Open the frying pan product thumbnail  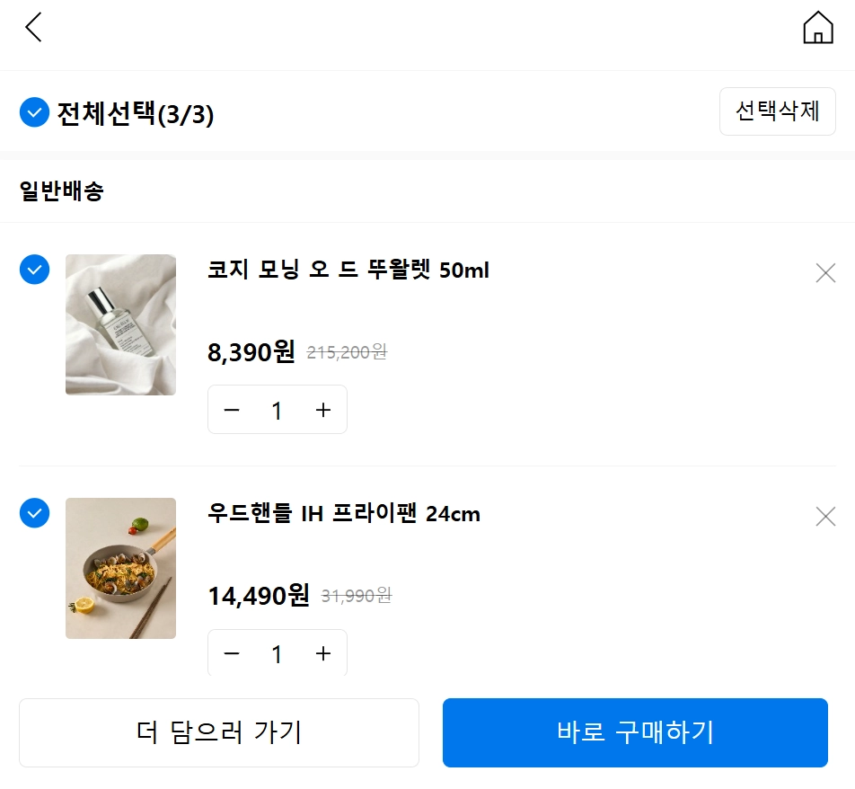pyautogui.click(x=120, y=568)
